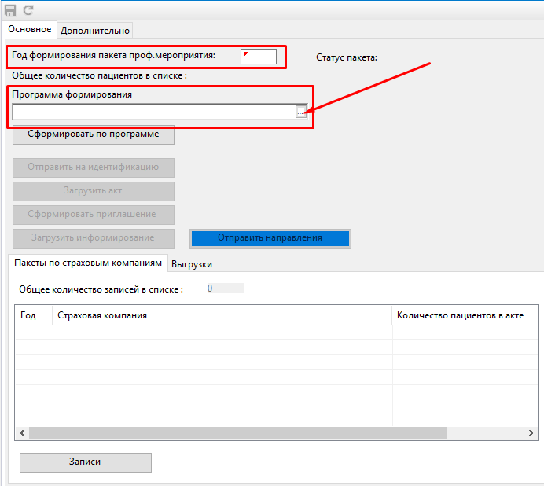Image resolution: width=544 pixels, height=486 pixels.
Task: Click into the Программа формирования text field
Action: (x=153, y=112)
